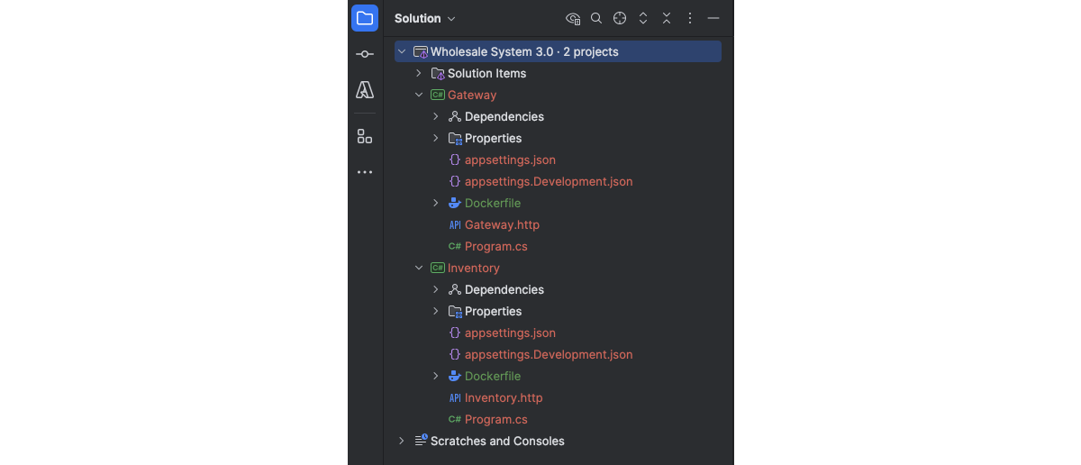Click the Inventory C# project icon
The width and height of the screenshot is (1081, 465).
point(438,268)
